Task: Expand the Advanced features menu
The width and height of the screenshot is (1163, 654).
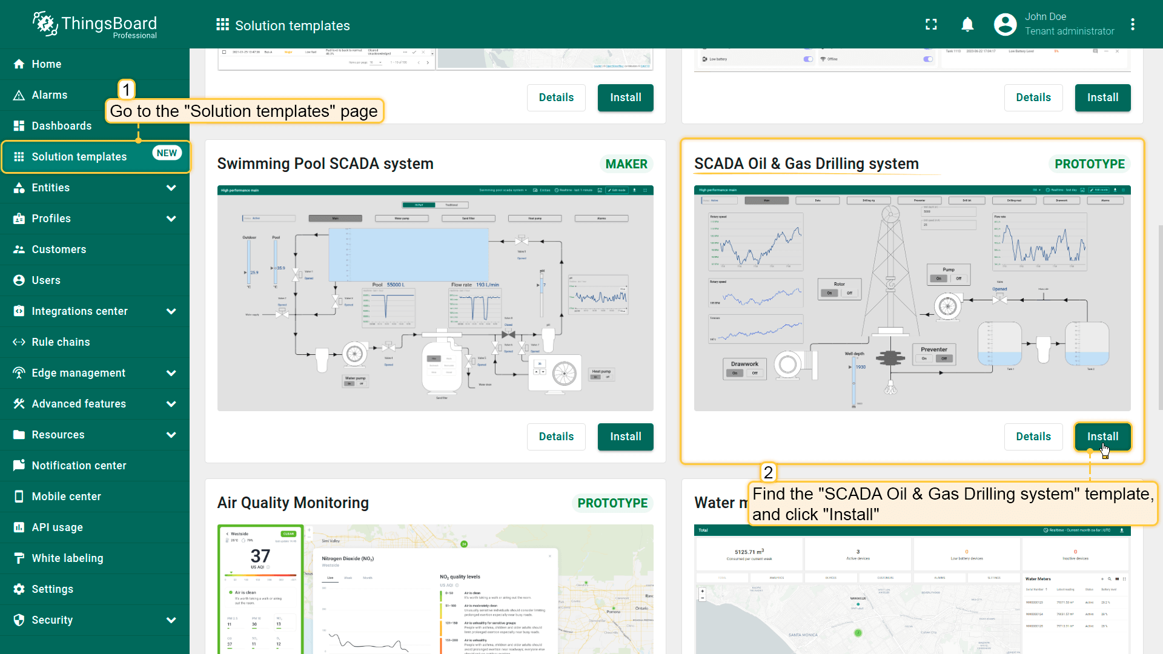Action: (x=171, y=404)
